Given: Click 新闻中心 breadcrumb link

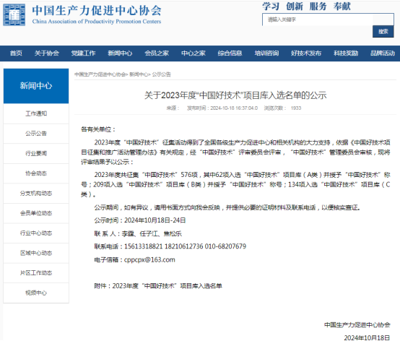Looking at the screenshot, I should click(x=139, y=74).
